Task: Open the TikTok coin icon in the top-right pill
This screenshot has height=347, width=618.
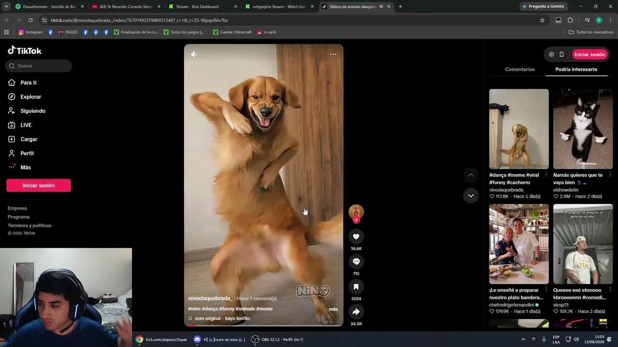Action: click(x=551, y=54)
